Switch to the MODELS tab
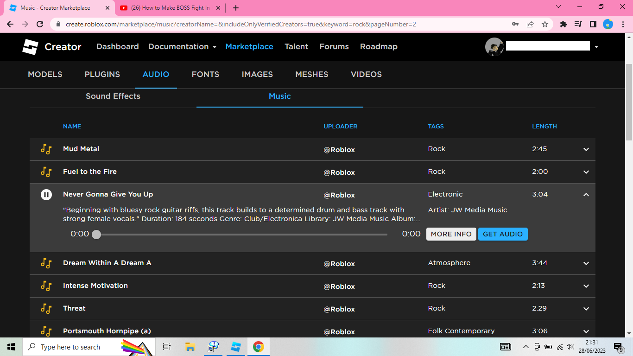The image size is (633, 356). click(45, 75)
